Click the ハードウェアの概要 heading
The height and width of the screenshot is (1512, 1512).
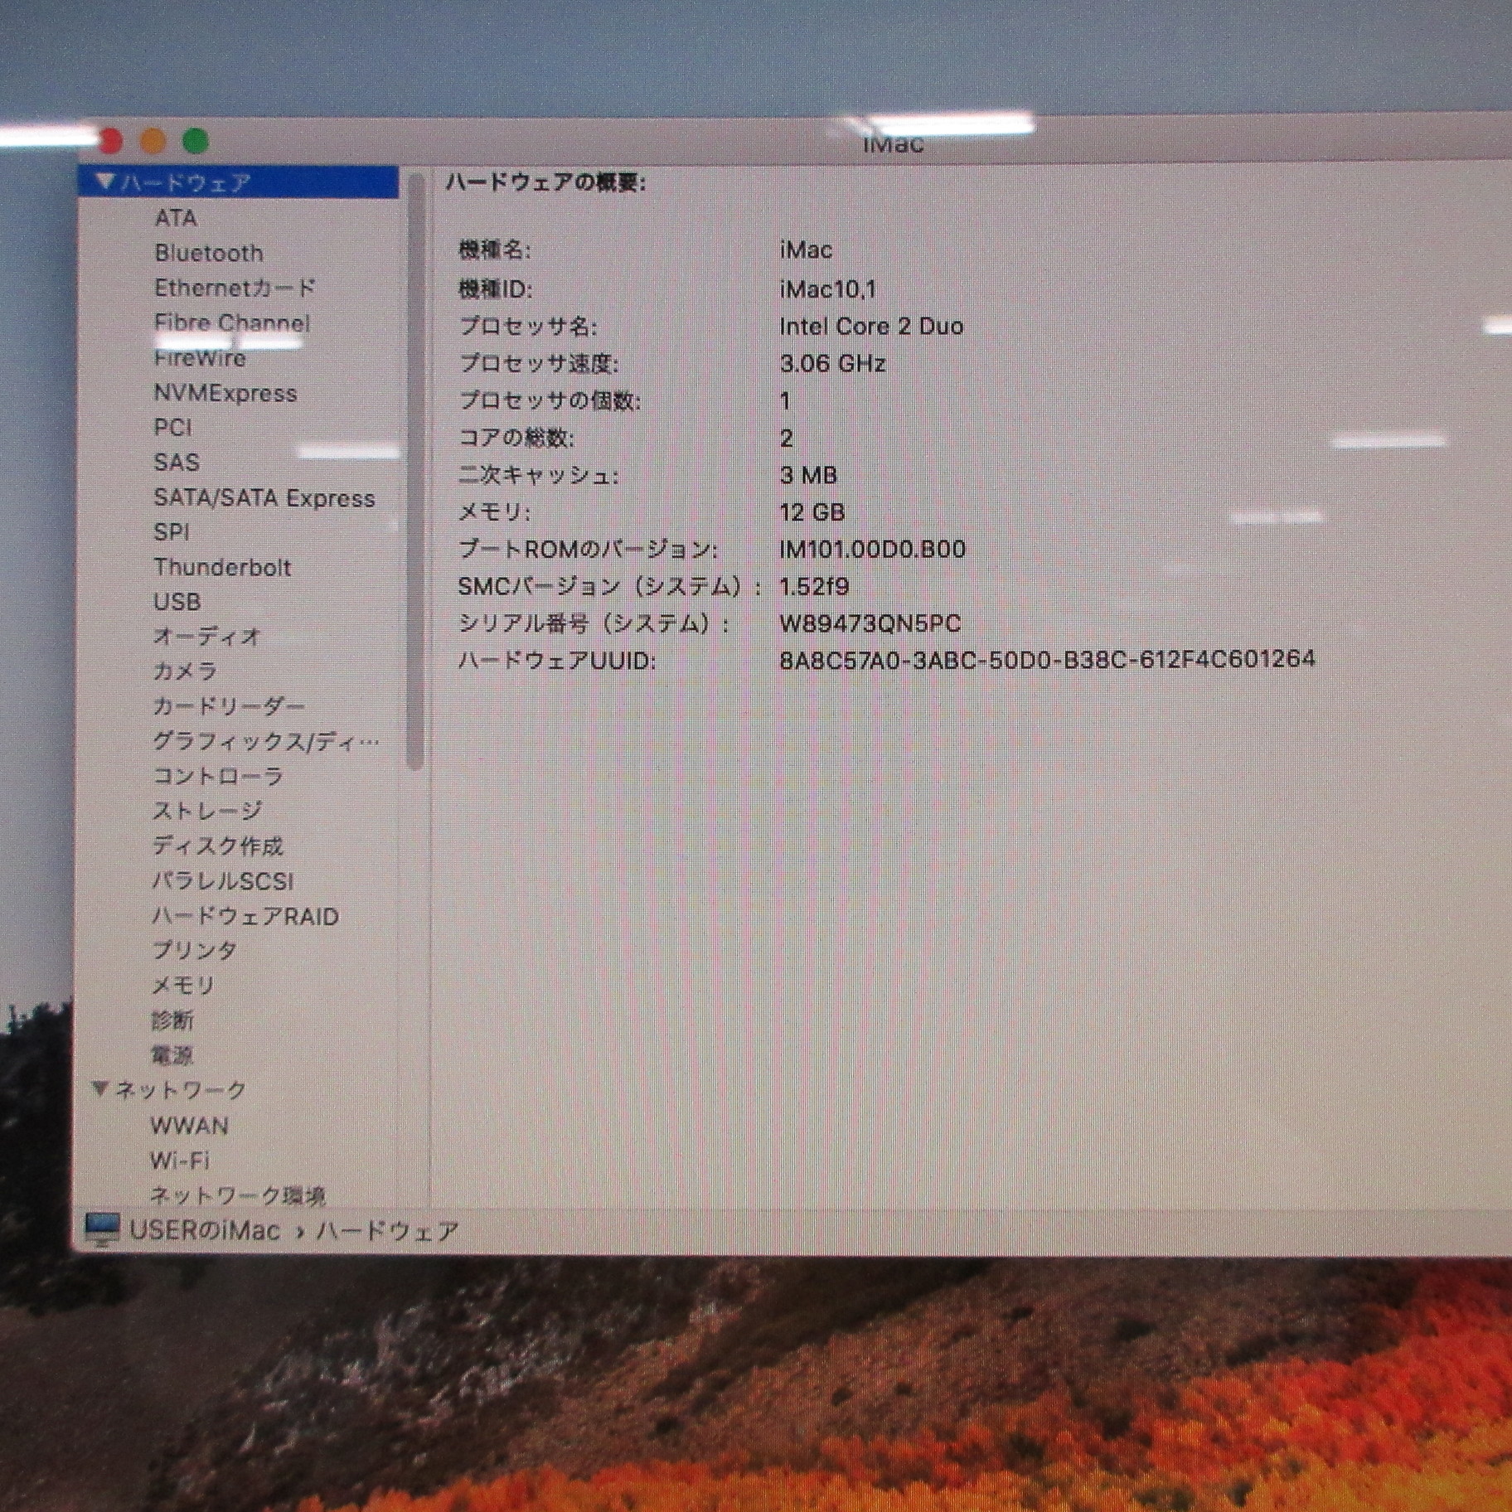pos(546,182)
